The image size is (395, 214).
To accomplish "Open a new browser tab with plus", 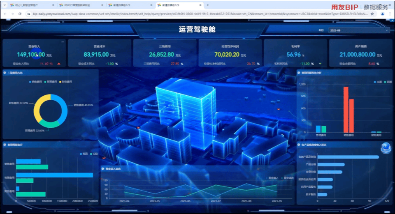I will pyautogui.click(x=208, y=5).
